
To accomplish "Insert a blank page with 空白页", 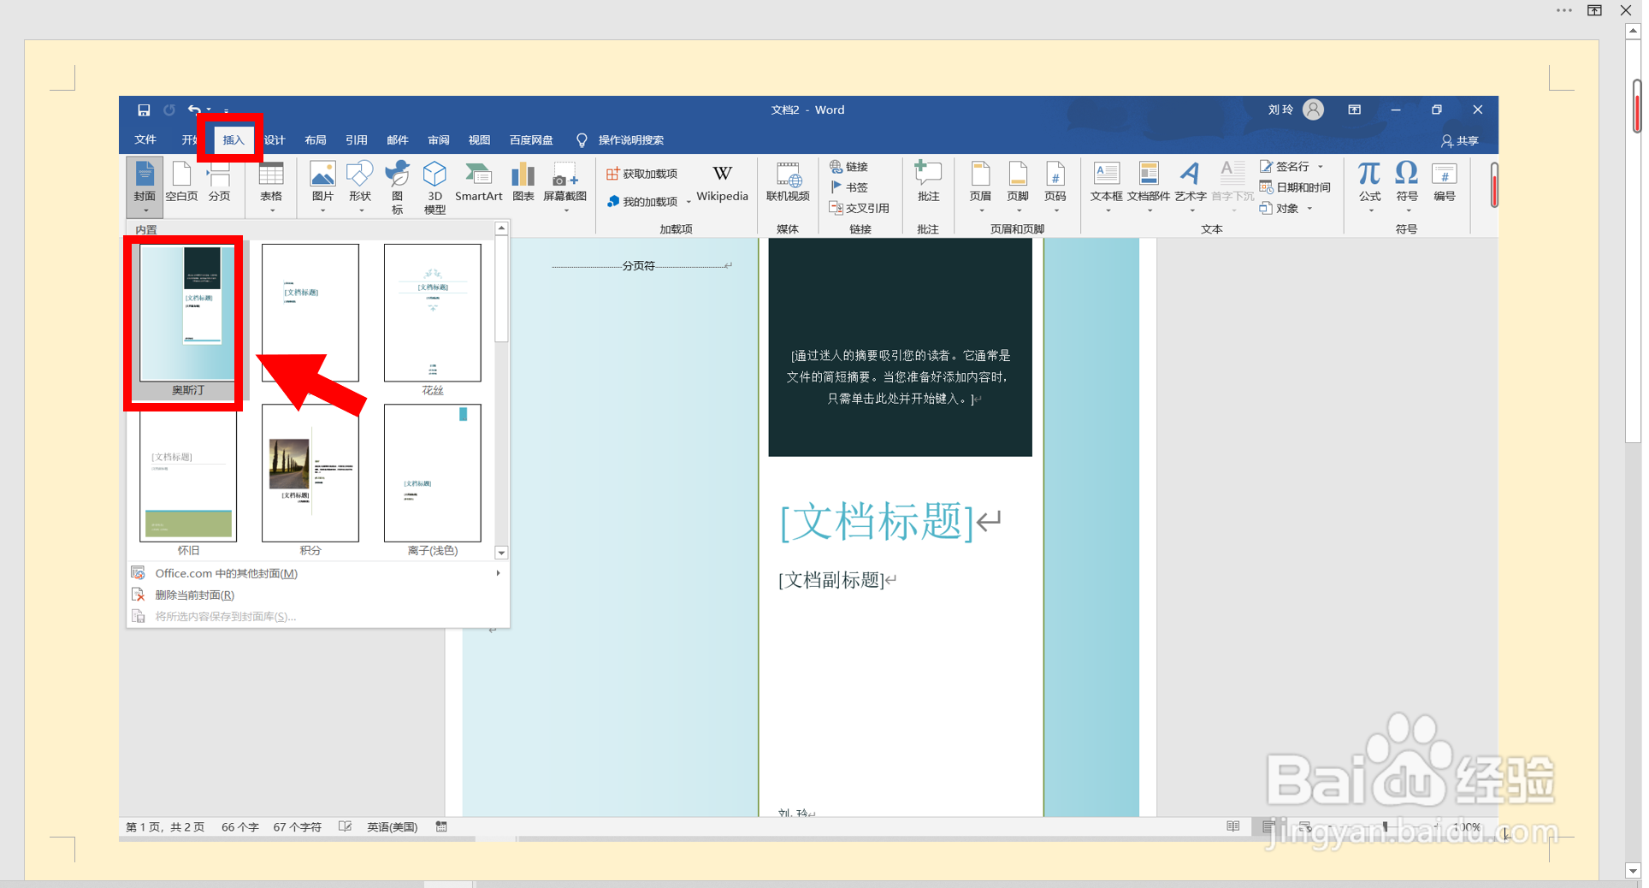I will click(181, 182).
